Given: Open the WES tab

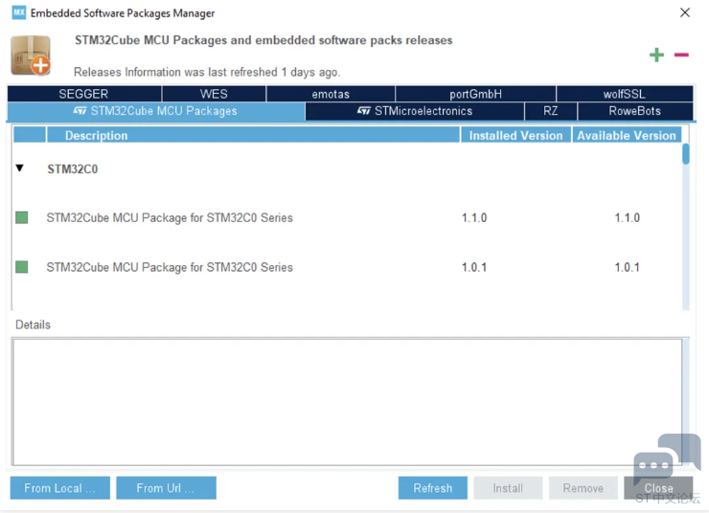Looking at the screenshot, I should 214,94.
